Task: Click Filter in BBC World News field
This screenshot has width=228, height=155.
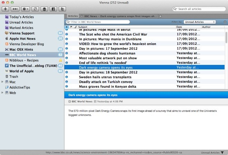Action: pos(98,22)
